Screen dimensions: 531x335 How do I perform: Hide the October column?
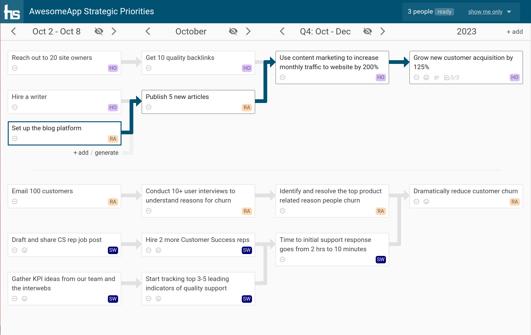pos(233,31)
